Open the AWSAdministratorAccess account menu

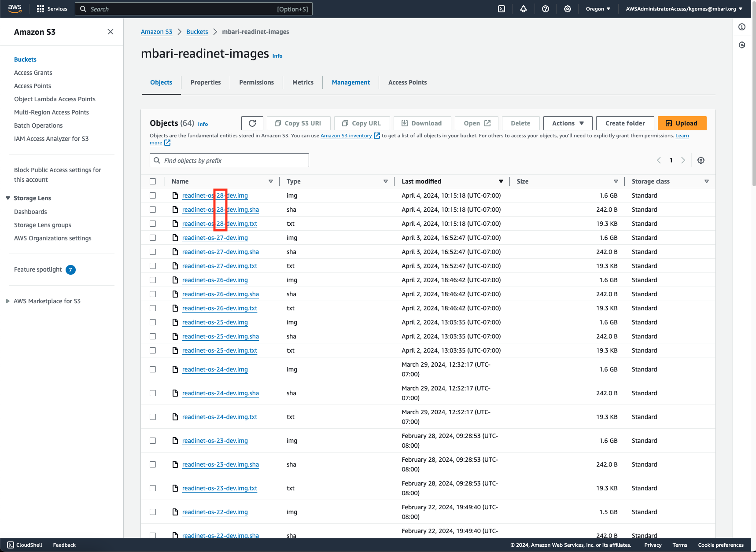(684, 9)
